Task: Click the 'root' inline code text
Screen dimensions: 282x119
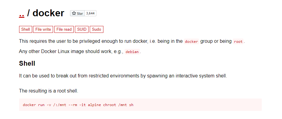Action: point(238,42)
